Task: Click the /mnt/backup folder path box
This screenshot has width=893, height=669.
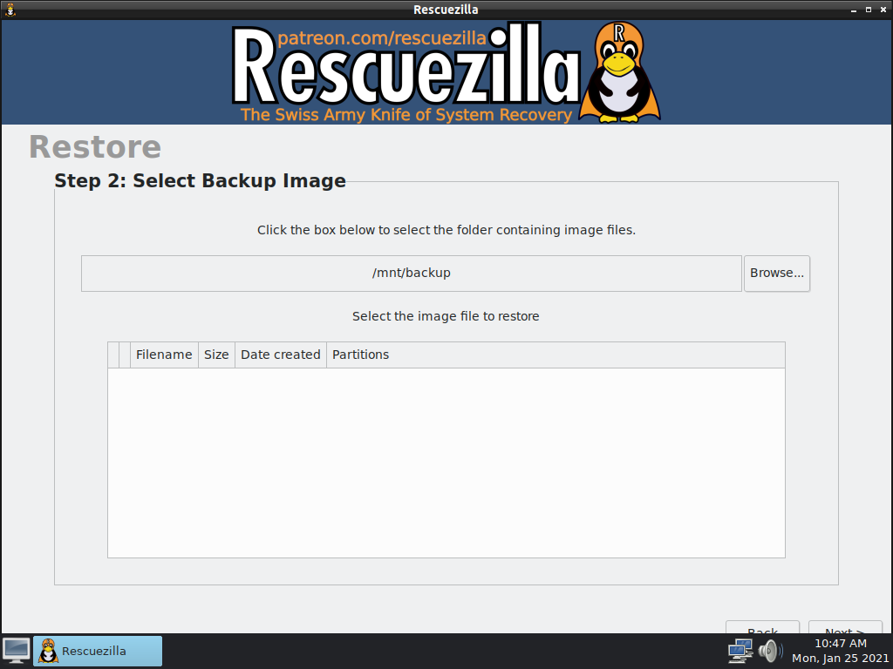Action: point(412,273)
